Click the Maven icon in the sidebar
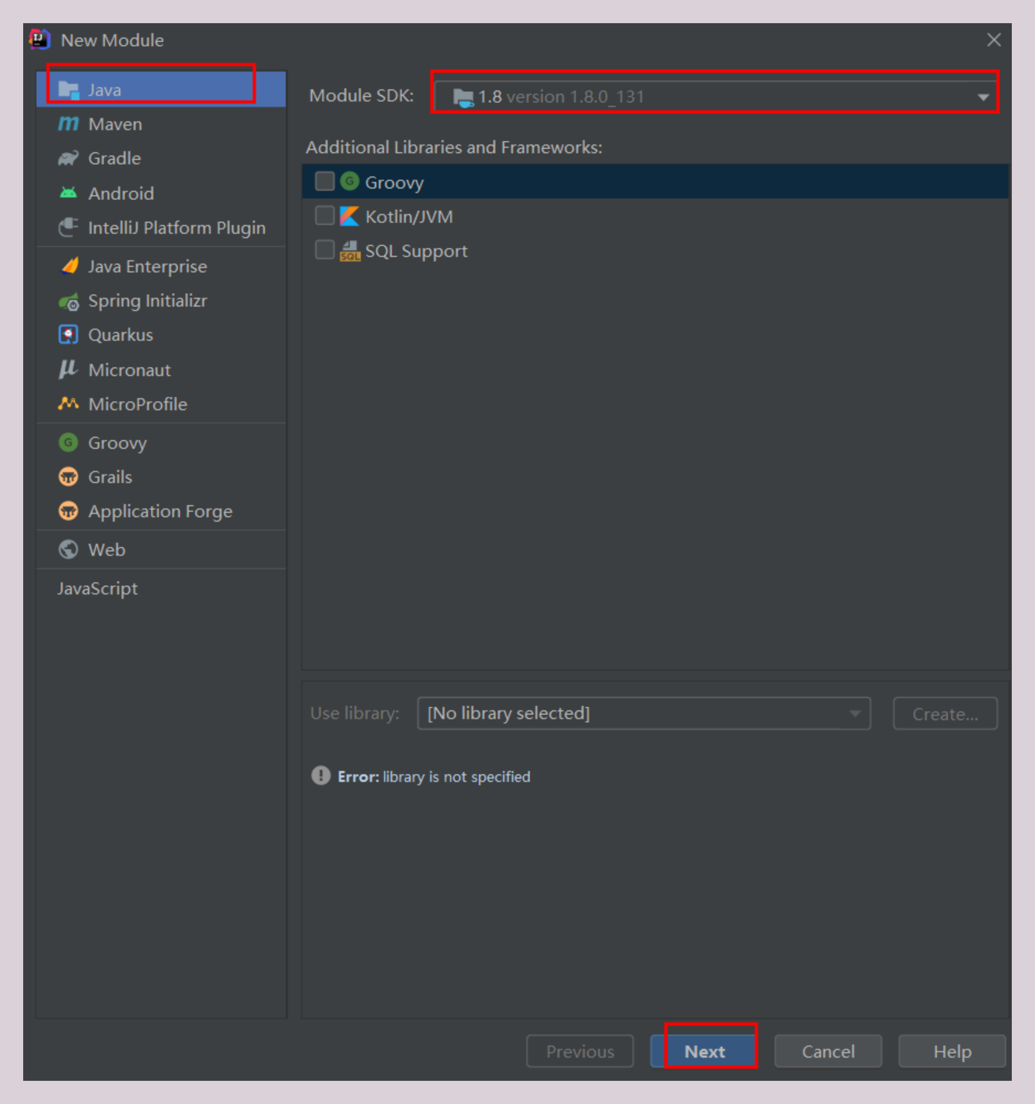 point(68,124)
